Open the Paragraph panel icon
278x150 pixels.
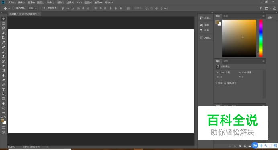point(201,30)
